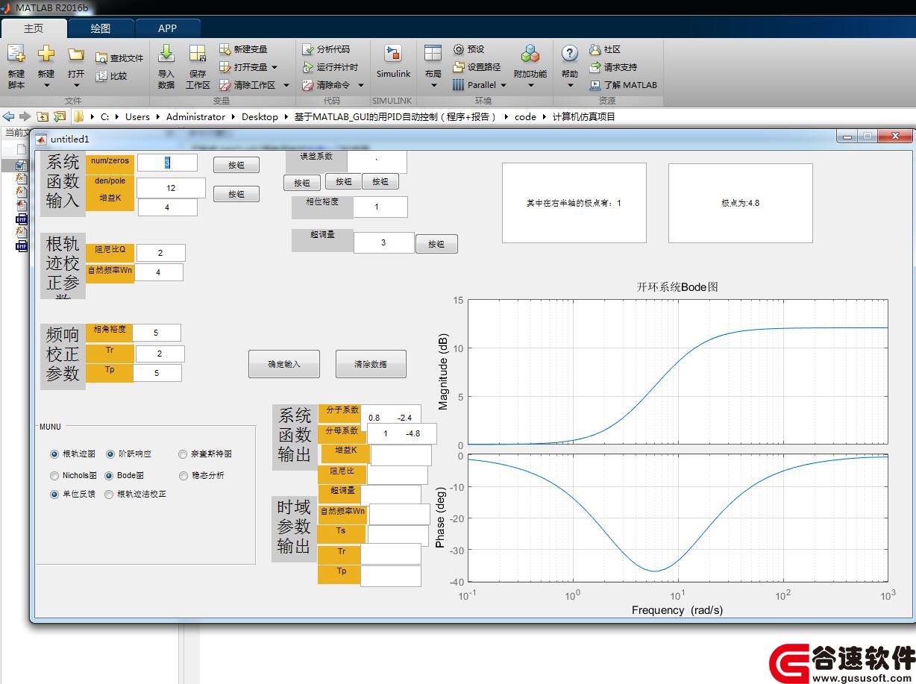Click the 自然频率Wn input field in 根轨迹校正参数
Screen dimensions: 916x684
(x=158, y=272)
